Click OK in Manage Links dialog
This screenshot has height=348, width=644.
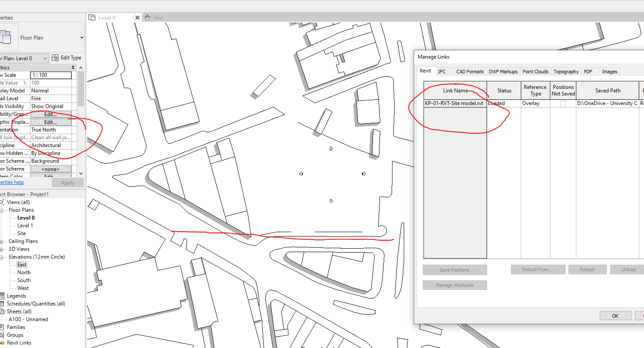615,316
